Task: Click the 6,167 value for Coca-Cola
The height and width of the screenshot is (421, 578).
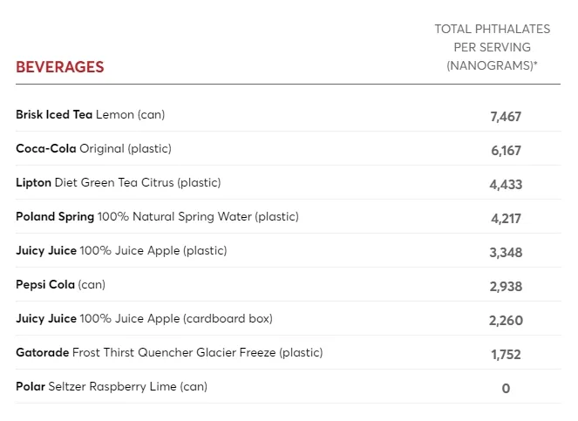Action: (x=506, y=150)
